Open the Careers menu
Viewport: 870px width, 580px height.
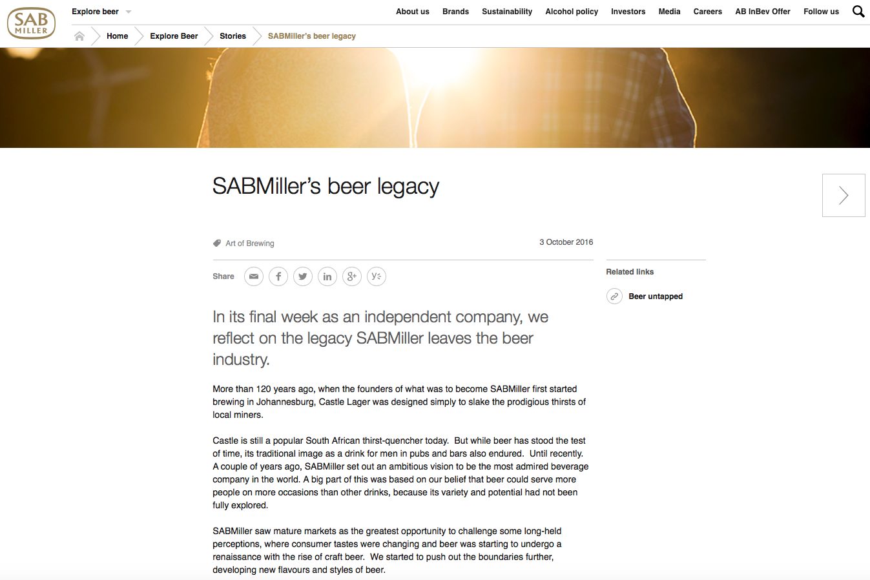click(x=708, y=12)
